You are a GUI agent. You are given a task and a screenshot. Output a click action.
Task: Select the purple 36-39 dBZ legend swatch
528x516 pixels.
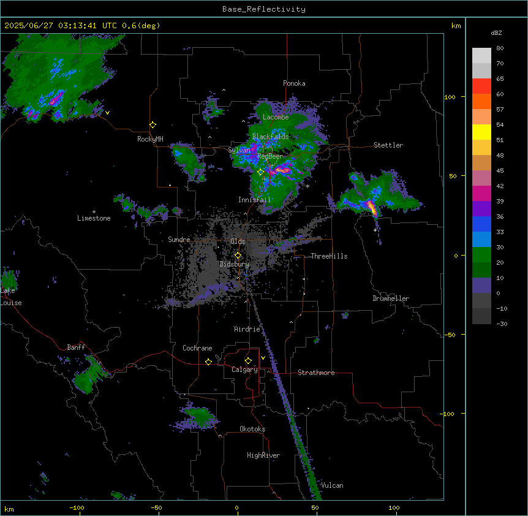(x=481, y=209)
